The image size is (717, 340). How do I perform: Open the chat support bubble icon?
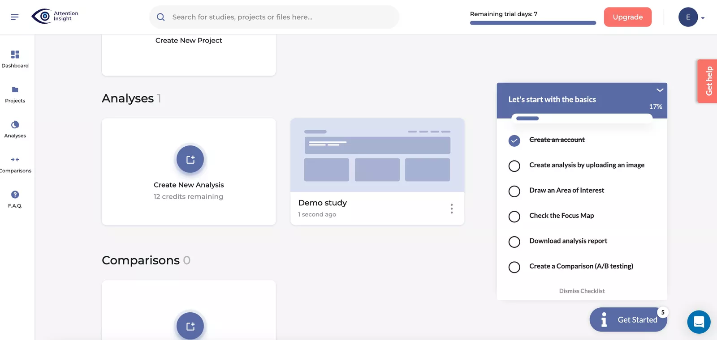(699, 322)
